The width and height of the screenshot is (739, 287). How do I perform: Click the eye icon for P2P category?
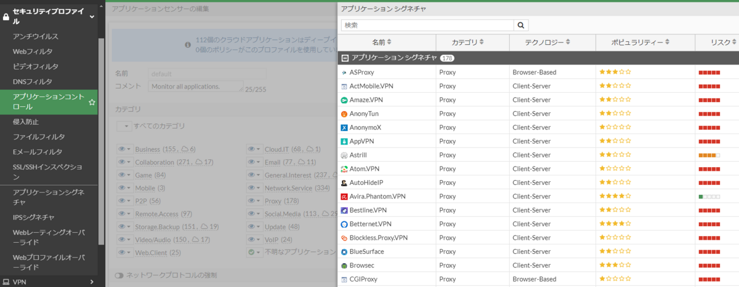coord(122,201)
